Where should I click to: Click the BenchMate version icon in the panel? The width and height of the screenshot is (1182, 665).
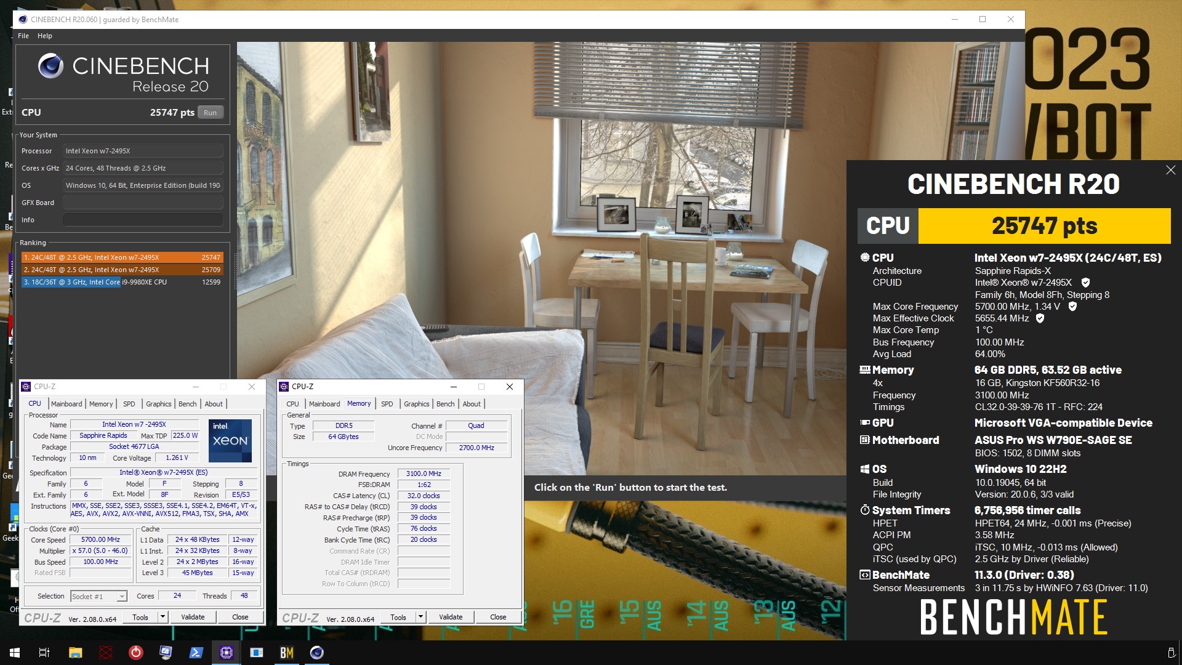(x=865, y=575)
